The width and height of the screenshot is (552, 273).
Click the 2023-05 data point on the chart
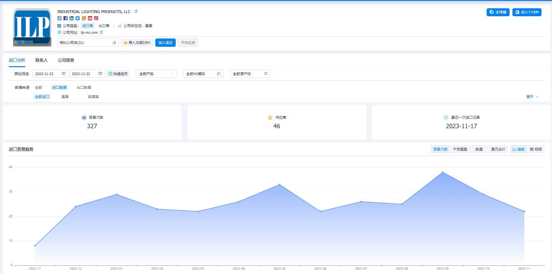(x=280, y=185)
